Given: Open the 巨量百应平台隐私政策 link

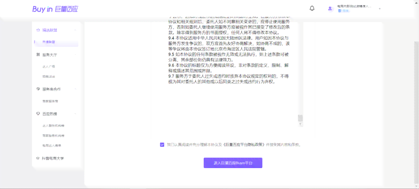Looking at the screenshot, I should pyautogui.click(x=243, y=145).
